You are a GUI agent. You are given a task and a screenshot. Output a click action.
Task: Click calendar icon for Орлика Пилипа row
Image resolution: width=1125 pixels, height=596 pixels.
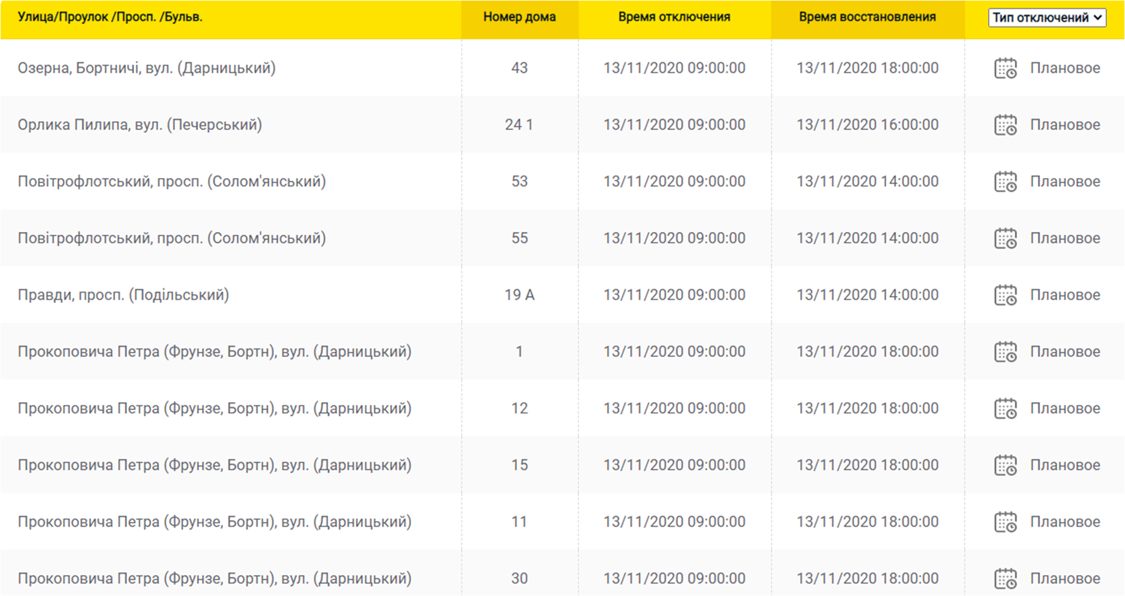[x=1005, y=125]
